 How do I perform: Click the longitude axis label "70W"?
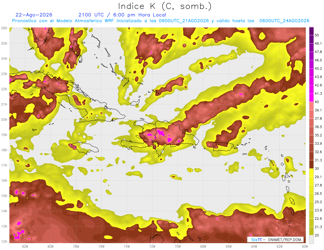(x=178, y=246)
